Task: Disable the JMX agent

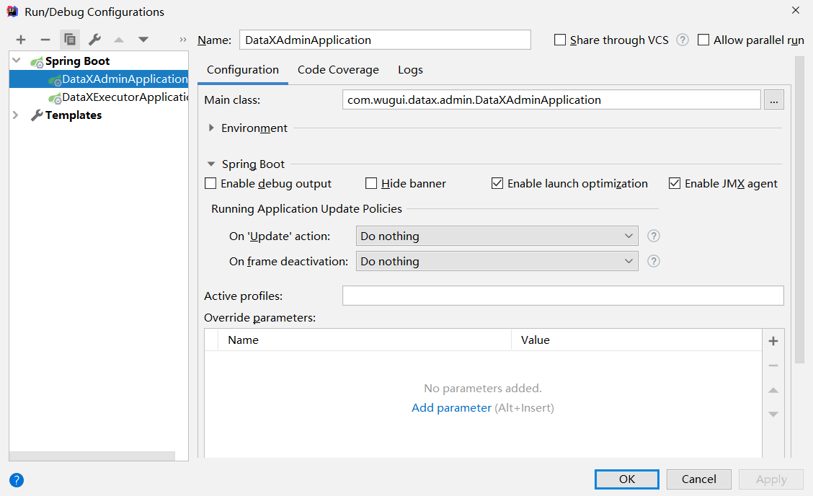Action: point(675,183)
